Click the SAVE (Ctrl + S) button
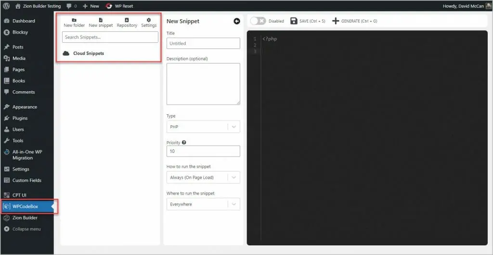493x255 pixels. coord(308,21)
